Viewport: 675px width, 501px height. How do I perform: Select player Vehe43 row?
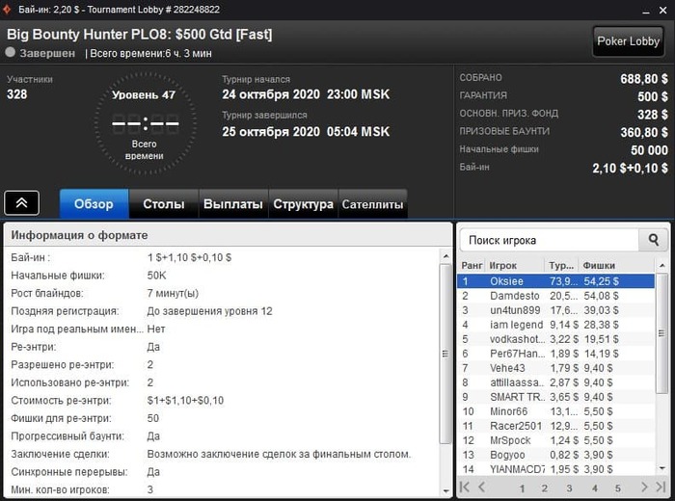coord(555,368)
